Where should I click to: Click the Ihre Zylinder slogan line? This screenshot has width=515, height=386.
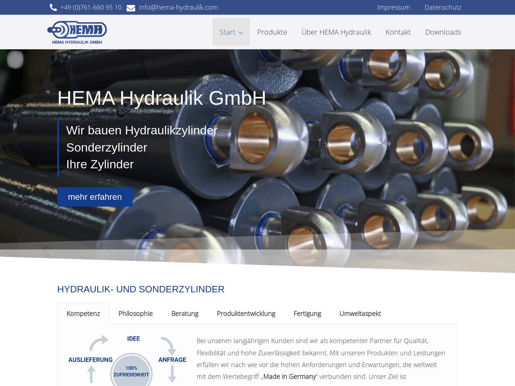(100, 164)
